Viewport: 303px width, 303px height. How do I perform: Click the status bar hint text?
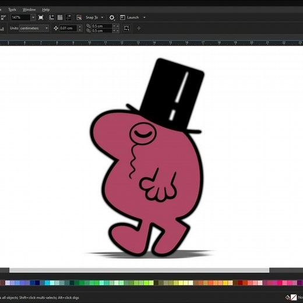(40, 298)
